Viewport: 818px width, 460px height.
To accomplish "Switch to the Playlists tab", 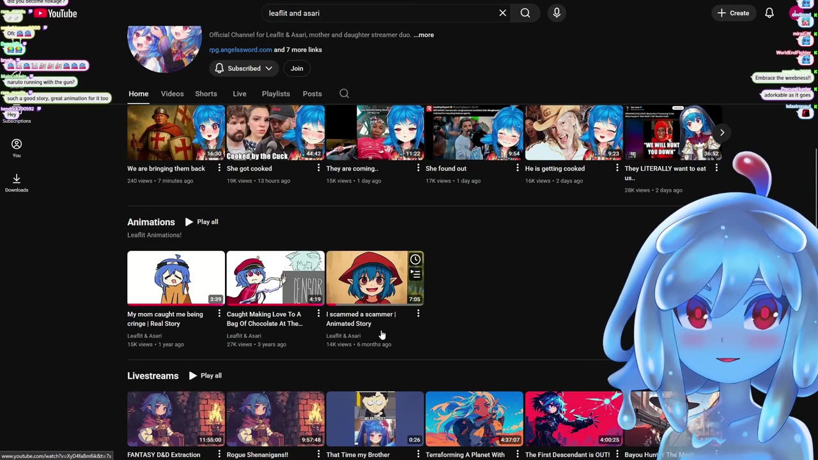I will click(x=275, y=94).
